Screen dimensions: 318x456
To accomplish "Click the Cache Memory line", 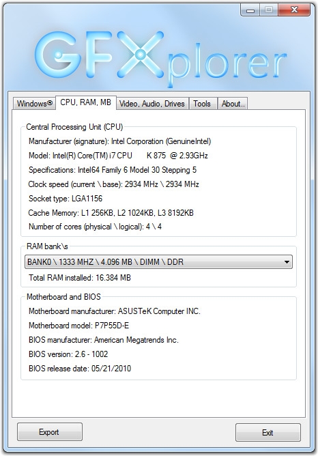I will (x=111, y=213).
